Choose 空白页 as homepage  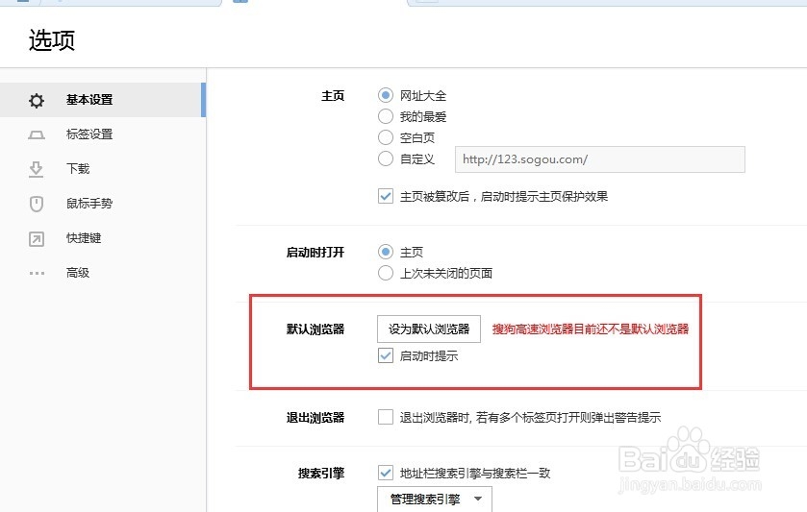[x=386, y=137]
